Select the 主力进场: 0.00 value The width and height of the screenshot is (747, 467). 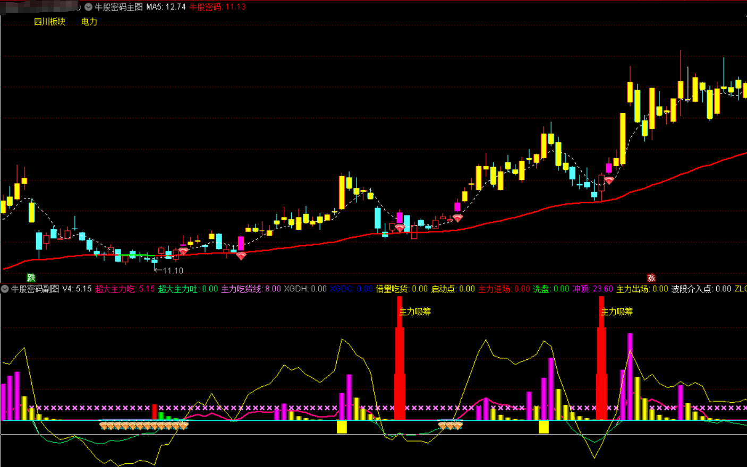point(504,289)
